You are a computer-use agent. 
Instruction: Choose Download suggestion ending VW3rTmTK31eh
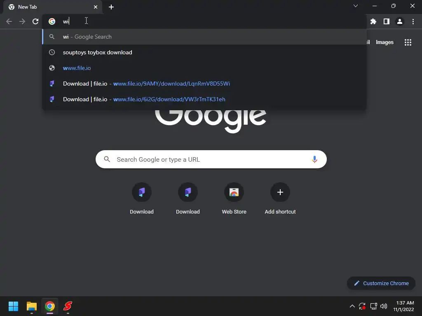pos(204,99)
